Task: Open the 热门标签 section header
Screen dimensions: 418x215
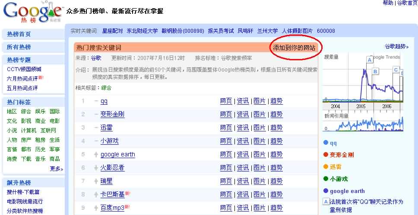Action: 19,102
